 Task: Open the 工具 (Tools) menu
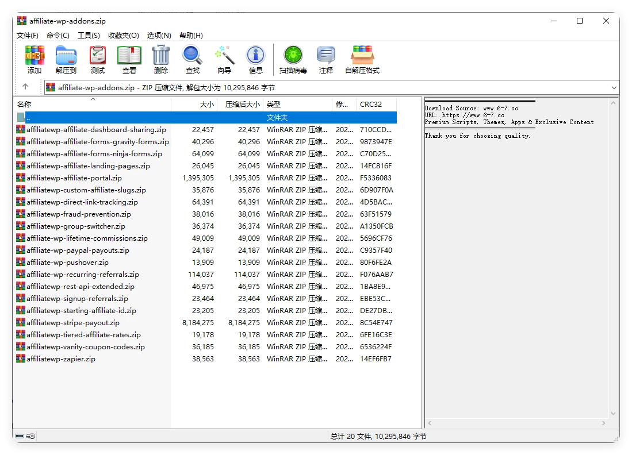tap(89, 35)
